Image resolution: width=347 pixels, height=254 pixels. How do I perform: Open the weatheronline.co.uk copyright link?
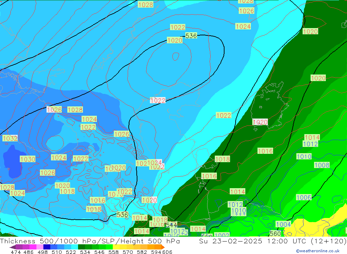tap(318, 251)
